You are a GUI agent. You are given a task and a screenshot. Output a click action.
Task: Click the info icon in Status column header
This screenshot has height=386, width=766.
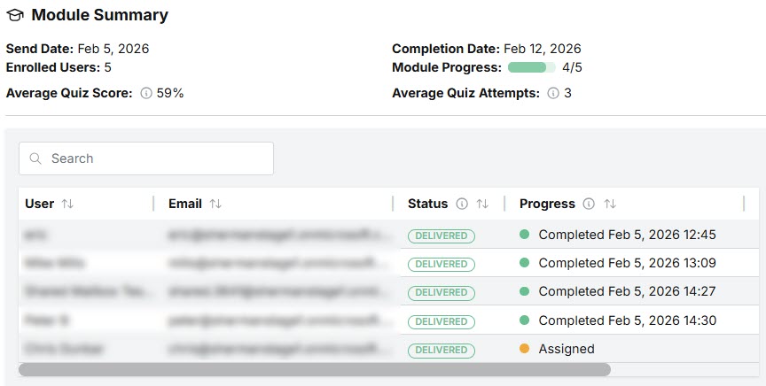click(x=462, y=204)
